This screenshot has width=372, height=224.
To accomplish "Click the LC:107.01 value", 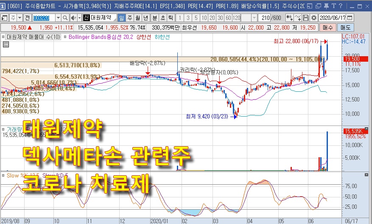I will (x=353, y=36).
